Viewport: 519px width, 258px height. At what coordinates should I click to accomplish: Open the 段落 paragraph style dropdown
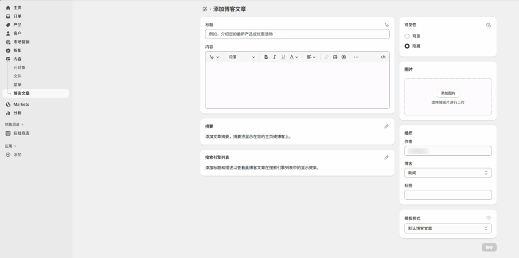pyautogui.click(x=241, y=57)
